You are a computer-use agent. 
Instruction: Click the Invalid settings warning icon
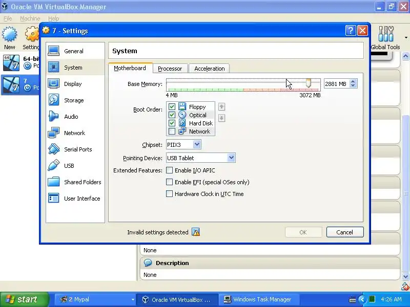coord(196,232)
